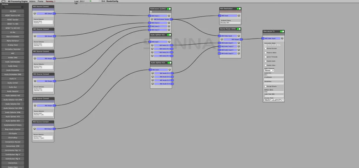The height and width of the screenshot is (168, 359).
Task: Click the BitRate kBit/s field
Action: click(274, 92)
